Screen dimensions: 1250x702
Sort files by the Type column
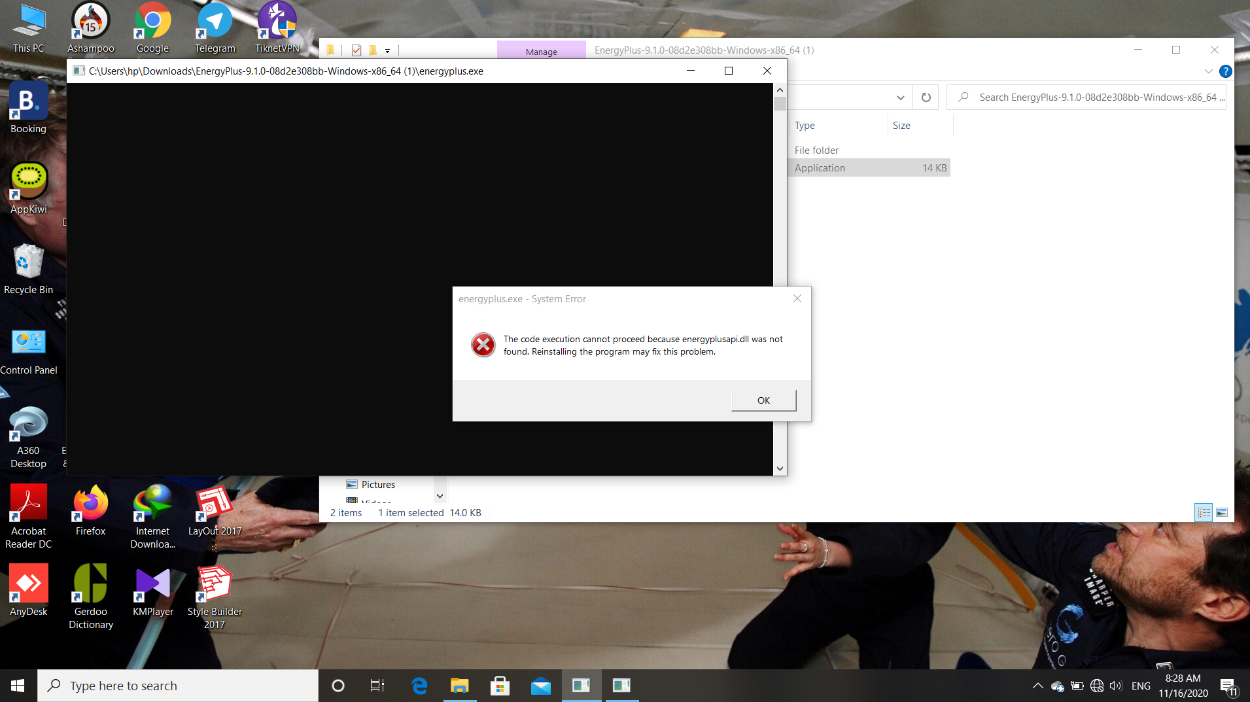838,126
